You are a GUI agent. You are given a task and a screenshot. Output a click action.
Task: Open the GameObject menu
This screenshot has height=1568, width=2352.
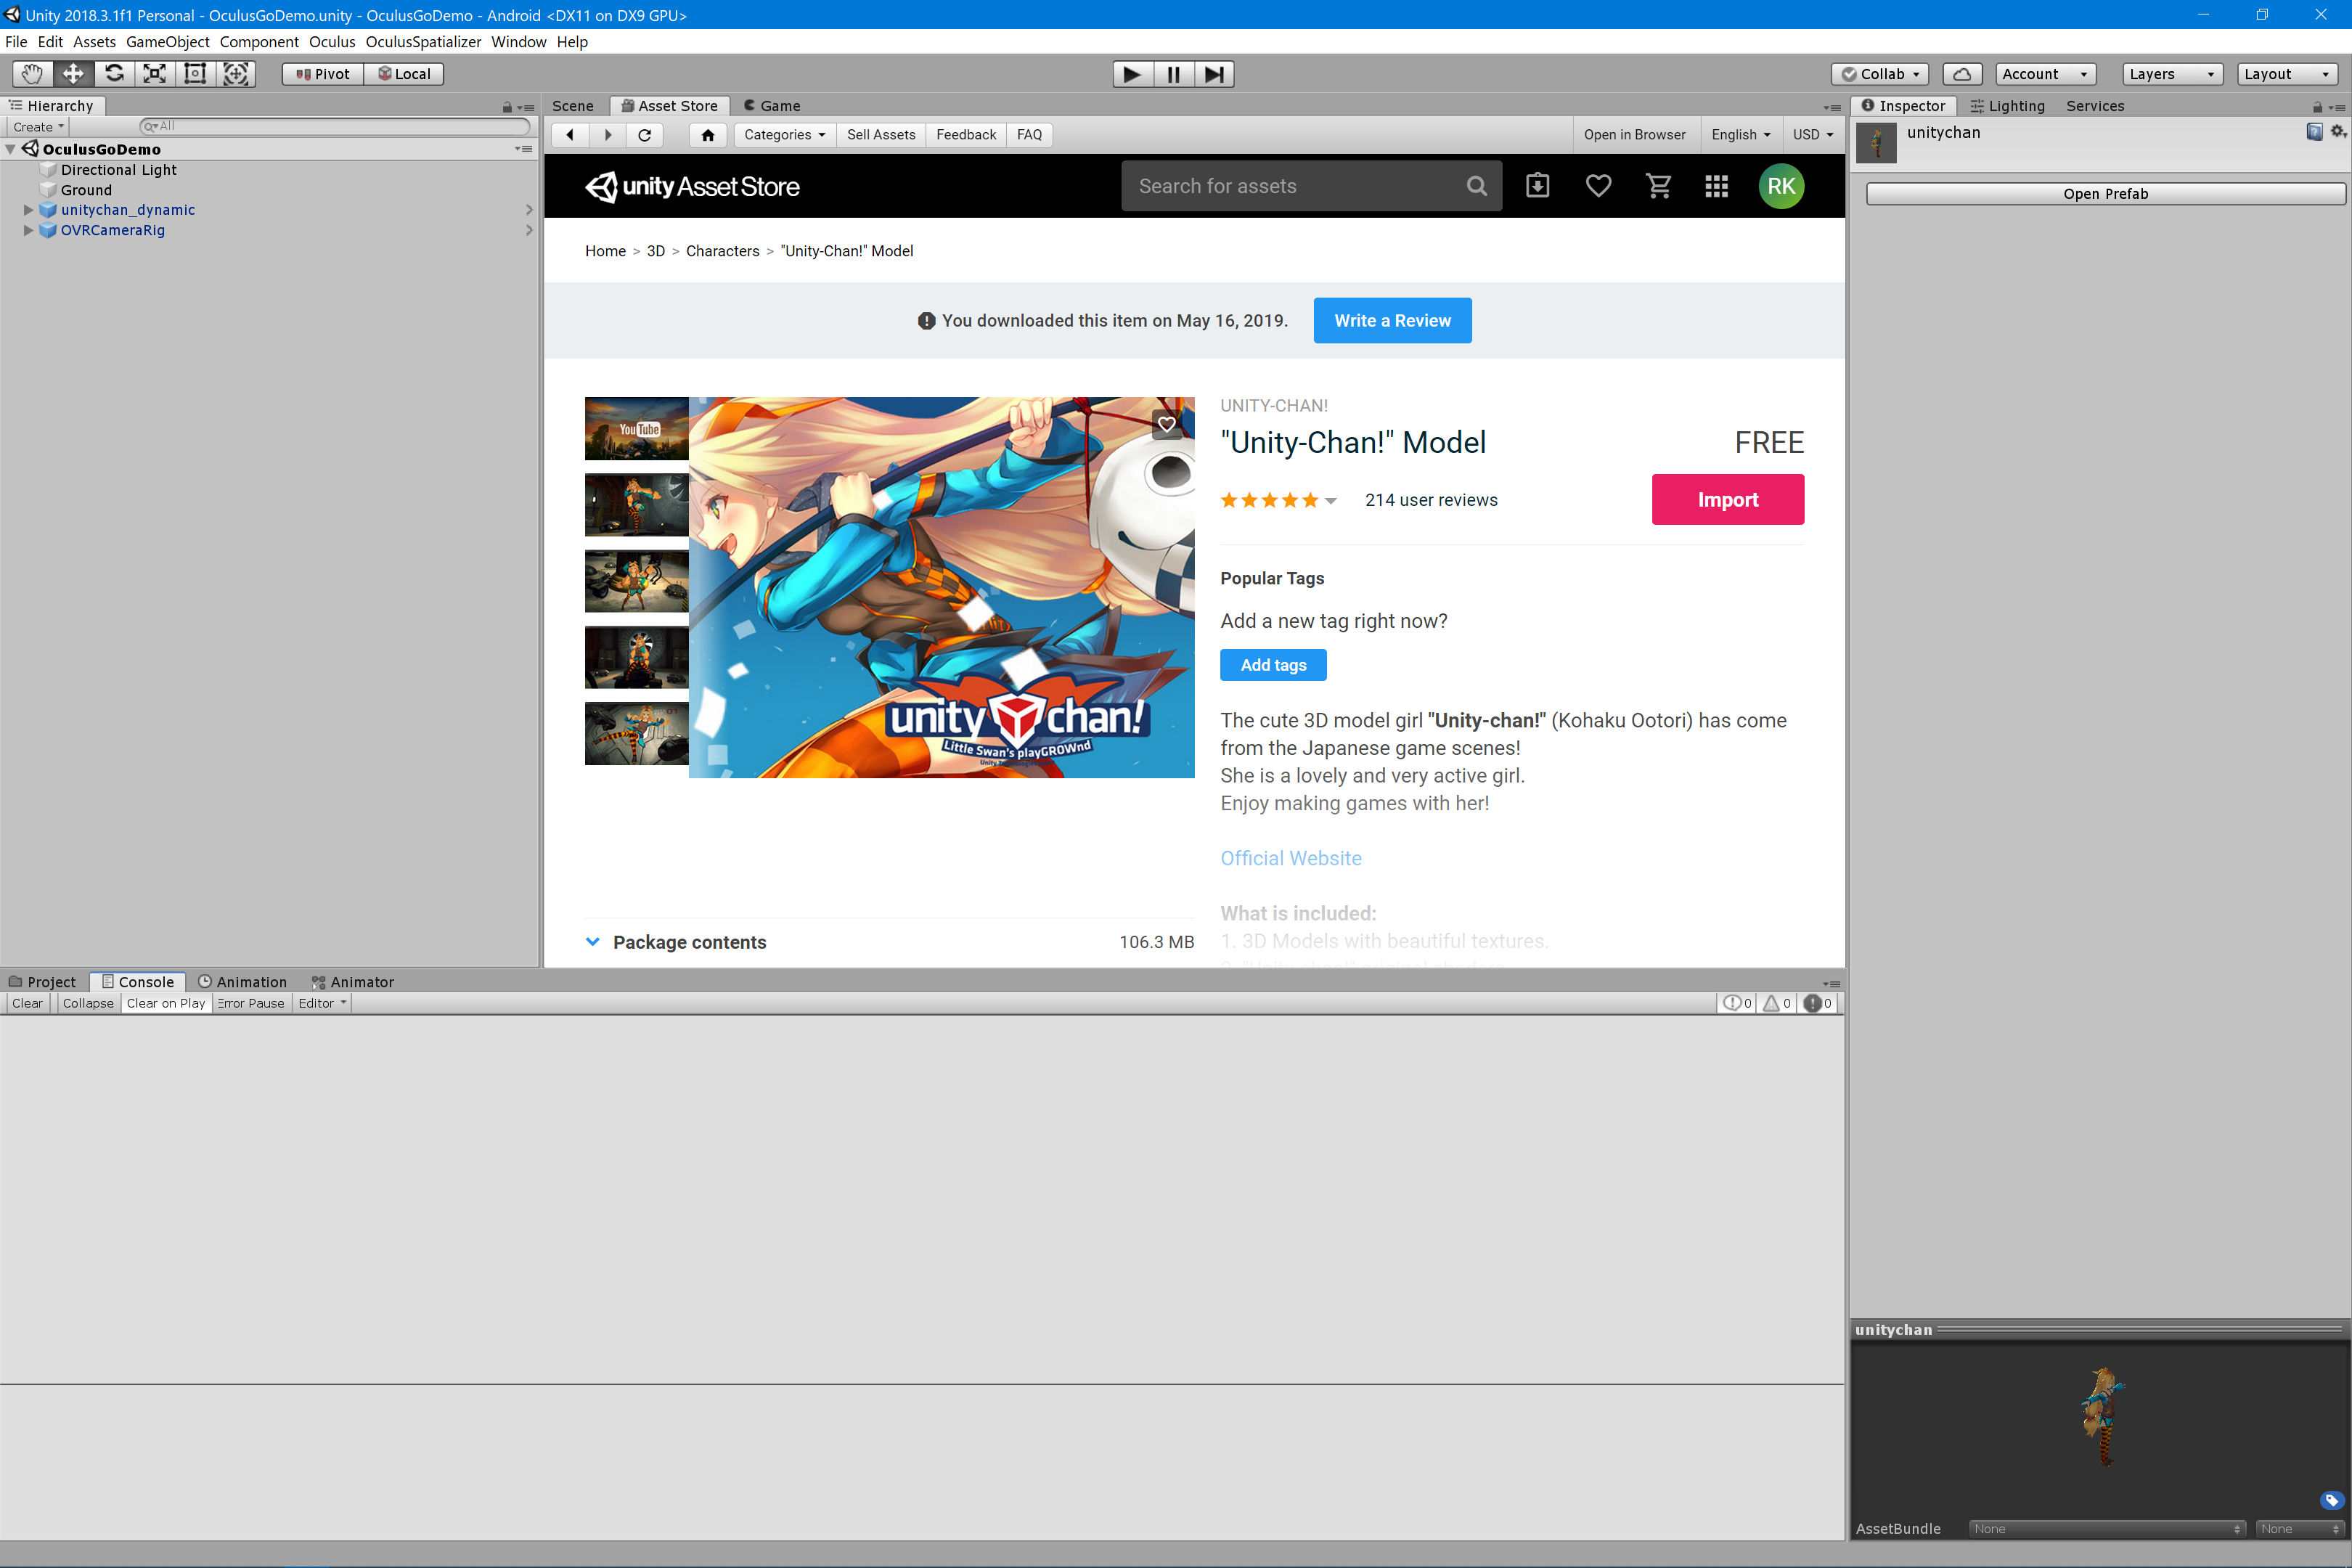pyautogui.click(x=167, y=42)
